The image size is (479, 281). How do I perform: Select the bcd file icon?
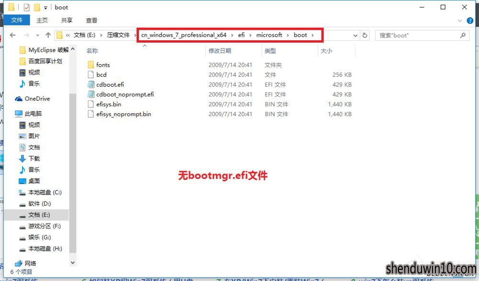(91, 75)
